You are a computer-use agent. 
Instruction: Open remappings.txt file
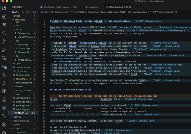coord(24,83)
